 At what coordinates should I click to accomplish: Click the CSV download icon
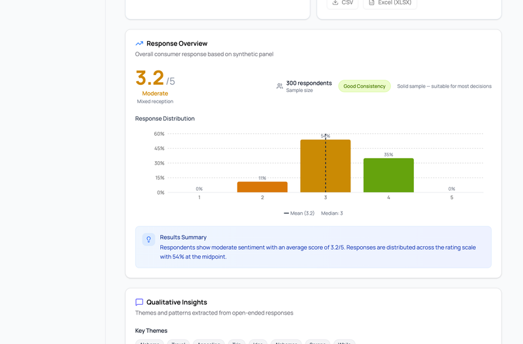335,3
